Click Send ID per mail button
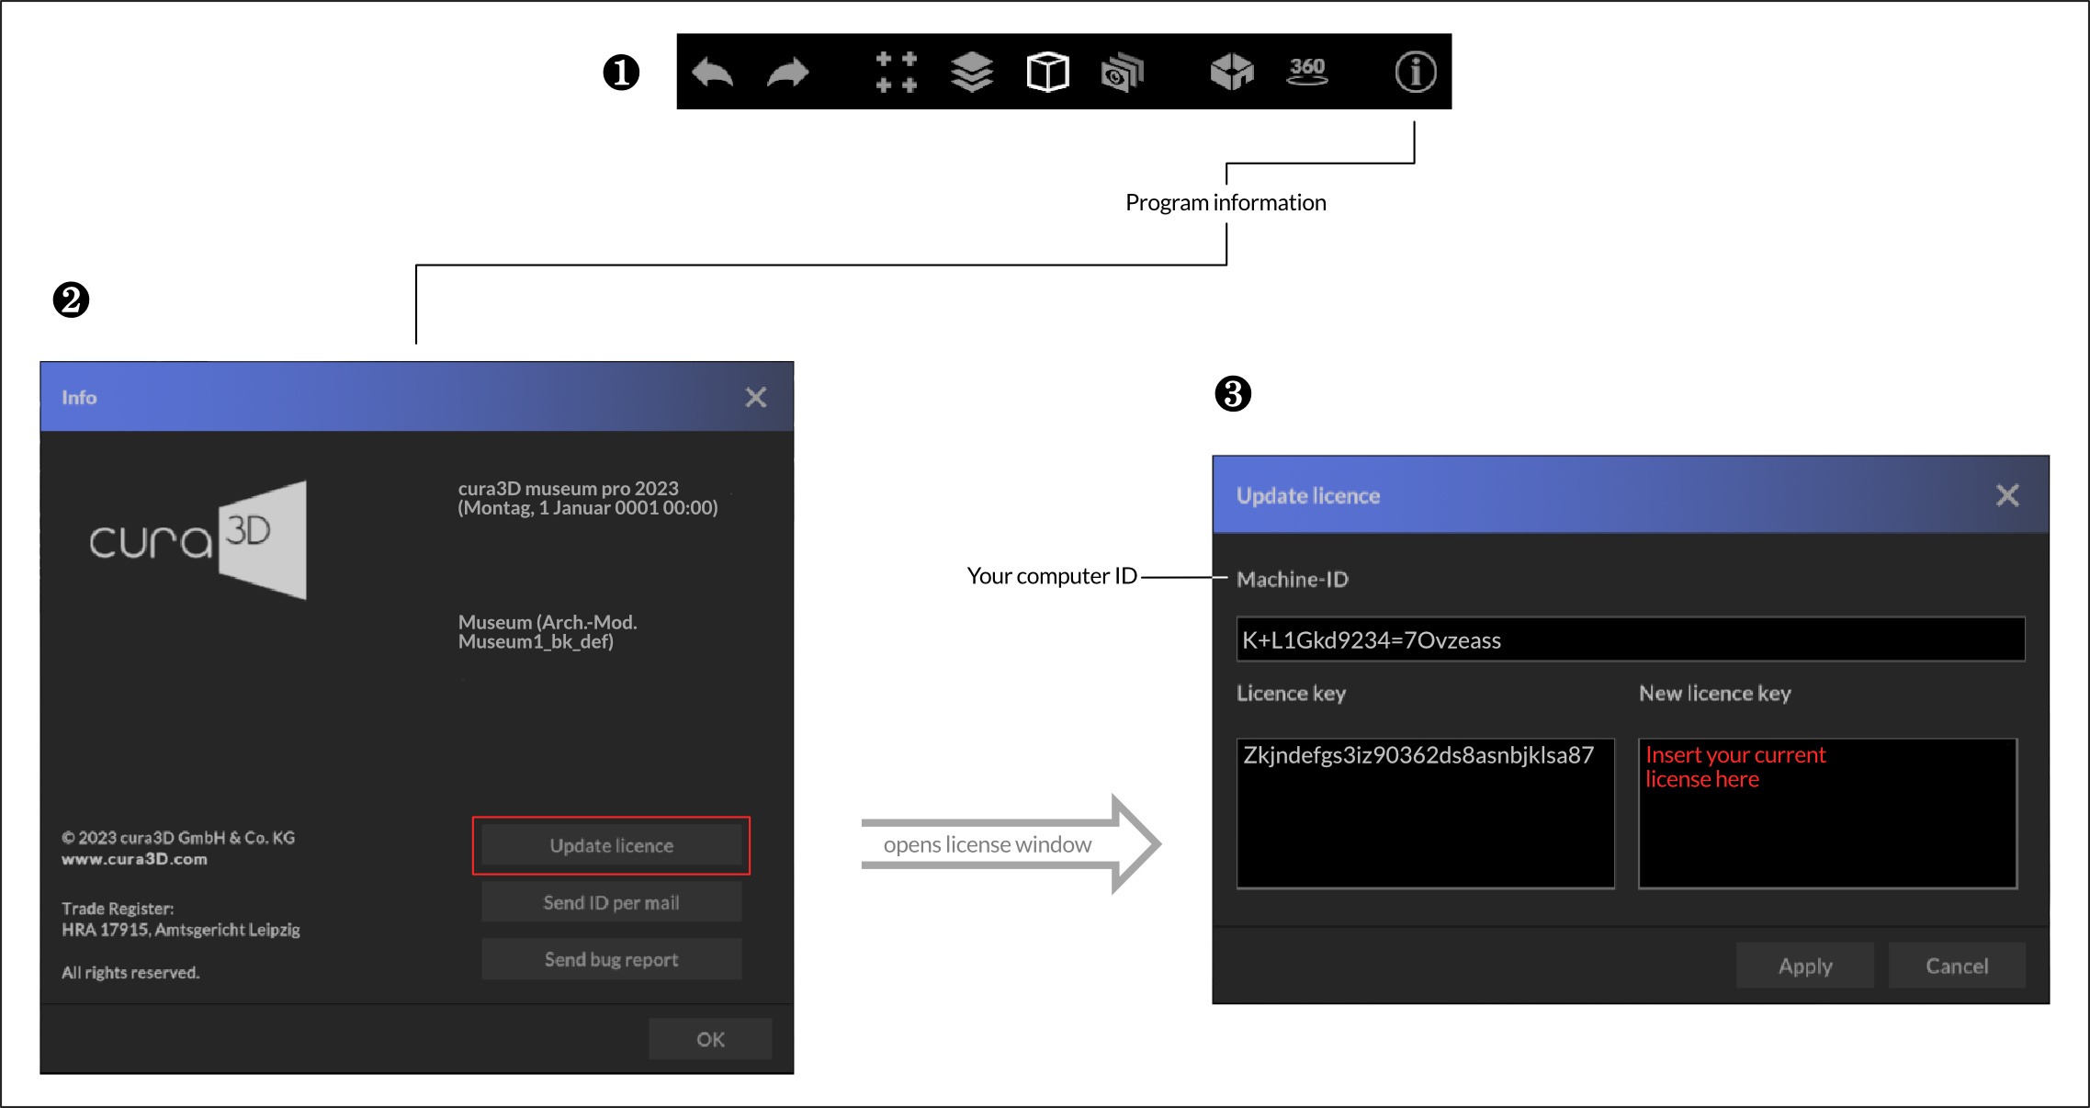Viewport: 2090px width, 1108px height. pyautogui.click(x=611, y=902)
